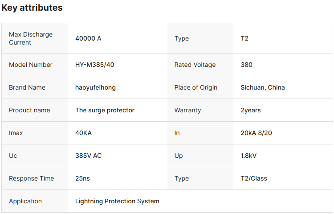Click the "2years" warranty value

tap(250, 110)
